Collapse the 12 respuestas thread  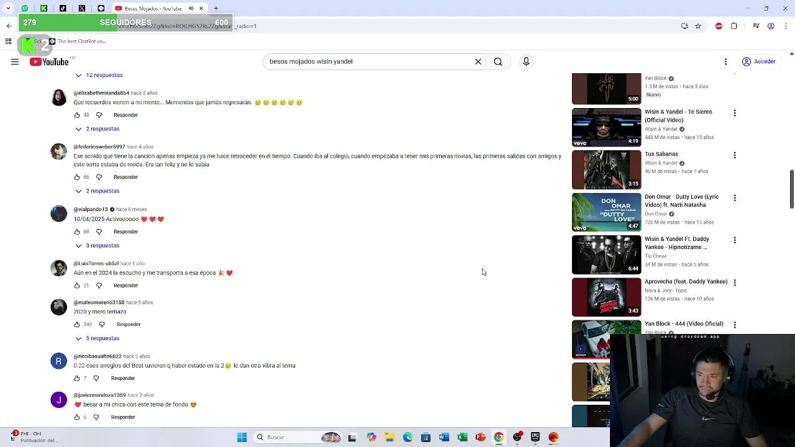click(99, 75)
